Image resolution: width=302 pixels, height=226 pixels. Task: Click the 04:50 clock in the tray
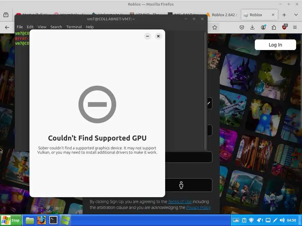(291, 220)
